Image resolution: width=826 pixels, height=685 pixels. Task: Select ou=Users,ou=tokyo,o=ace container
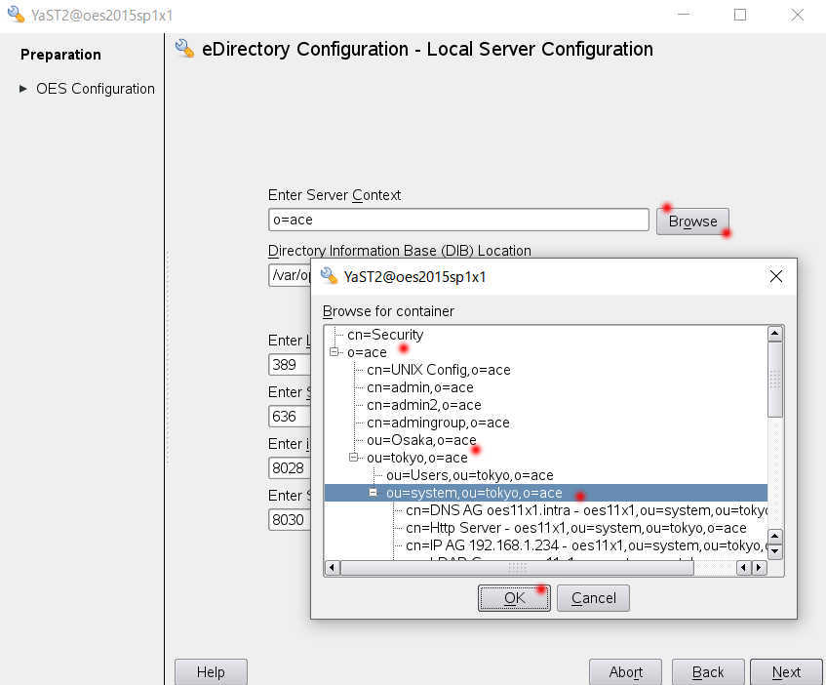469,475
